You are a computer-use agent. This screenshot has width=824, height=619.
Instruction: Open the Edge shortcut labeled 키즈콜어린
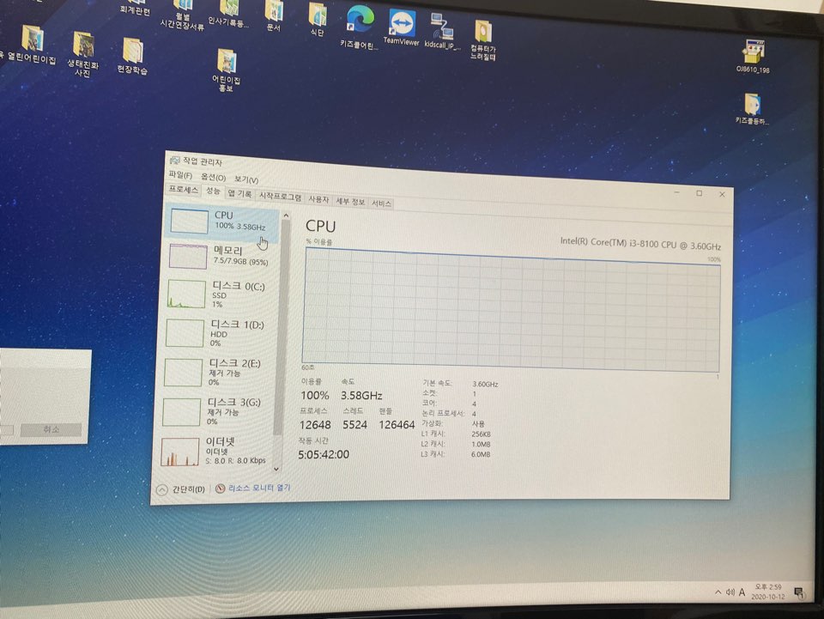360,27
